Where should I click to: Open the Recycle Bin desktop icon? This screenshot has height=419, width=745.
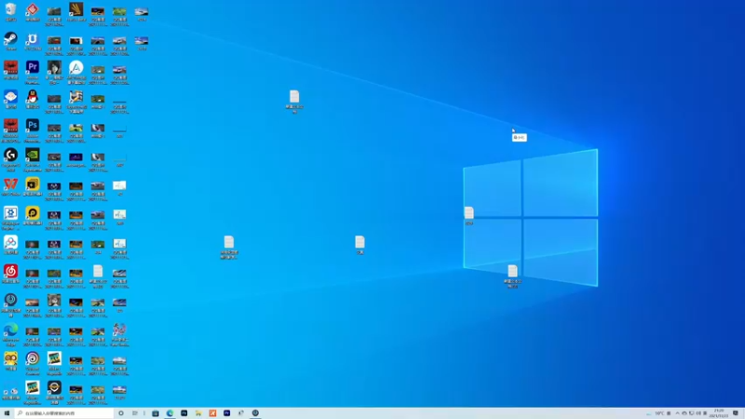pyautogui.click(x=10, y=11)
